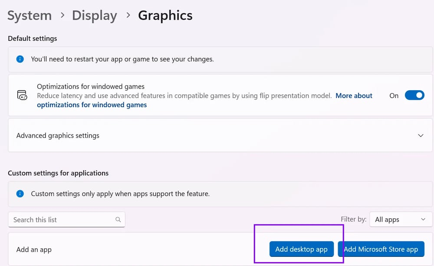
Task: Click Add desktop app button
Action: (x=302, y=249)
